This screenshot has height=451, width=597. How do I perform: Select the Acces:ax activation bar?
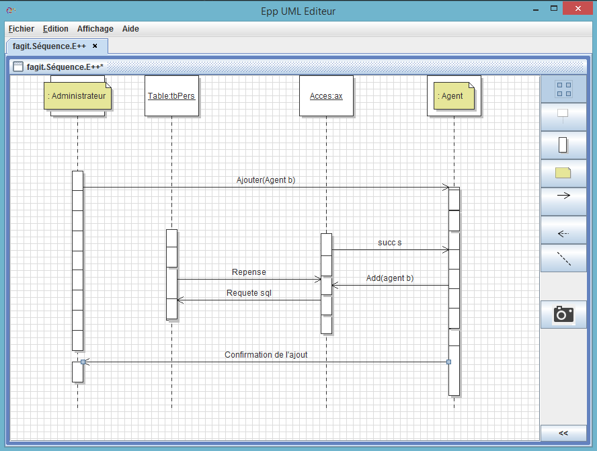pos(326,284)
